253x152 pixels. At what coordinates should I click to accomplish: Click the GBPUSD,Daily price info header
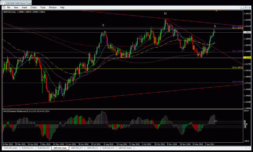24,12
